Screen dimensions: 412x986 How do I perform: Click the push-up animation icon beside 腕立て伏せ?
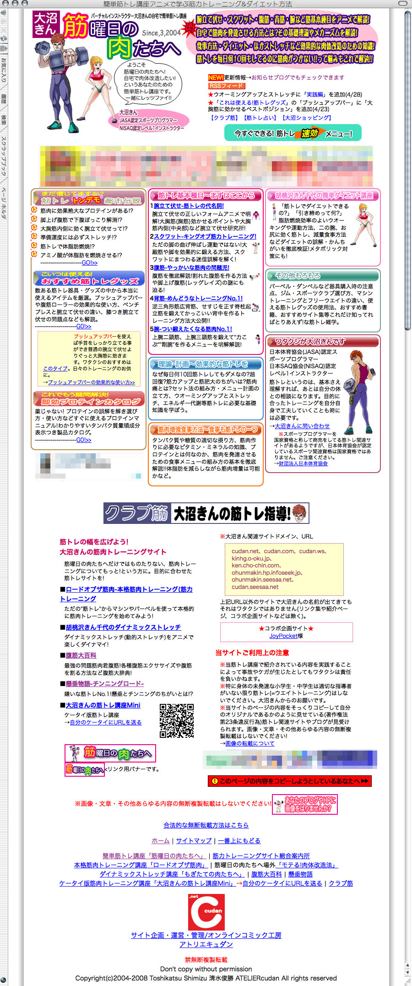(x=256, y=215)
